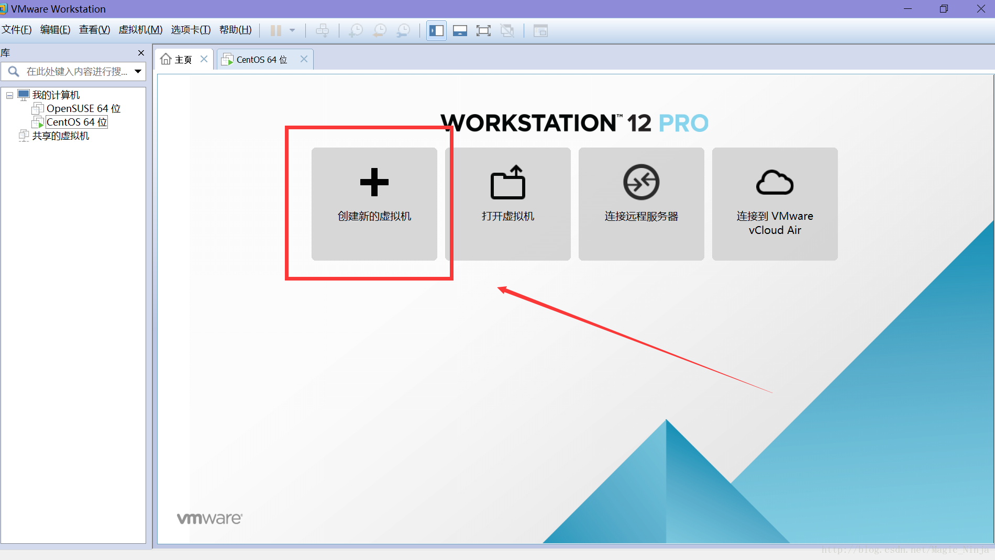
Task: Click the revert to snapshot toolbar icon
Action: pos(380,31)
